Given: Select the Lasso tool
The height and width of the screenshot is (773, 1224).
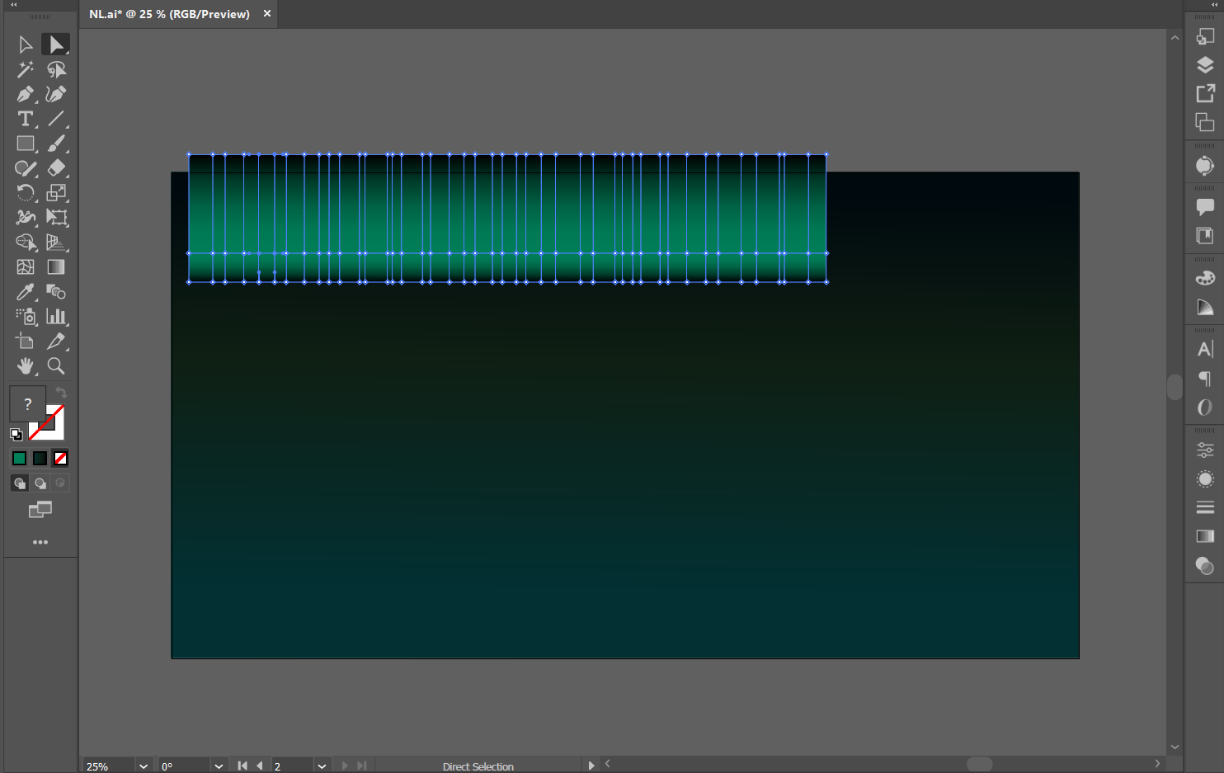Looking at the screenshot, I should [56, 69].
